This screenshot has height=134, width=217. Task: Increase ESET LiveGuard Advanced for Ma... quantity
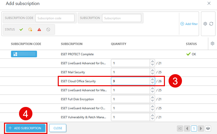pos(152,88)
